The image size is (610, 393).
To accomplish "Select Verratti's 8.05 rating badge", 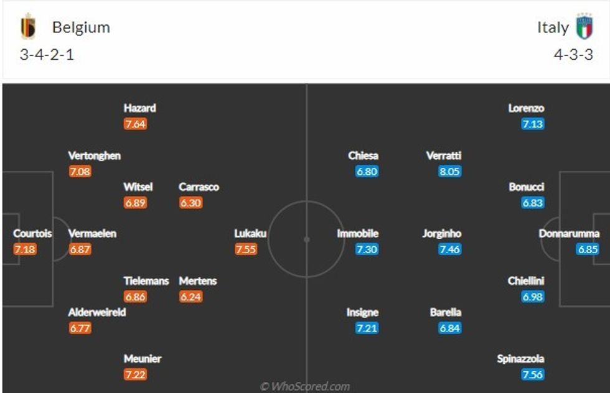I will tap(449, 172).
